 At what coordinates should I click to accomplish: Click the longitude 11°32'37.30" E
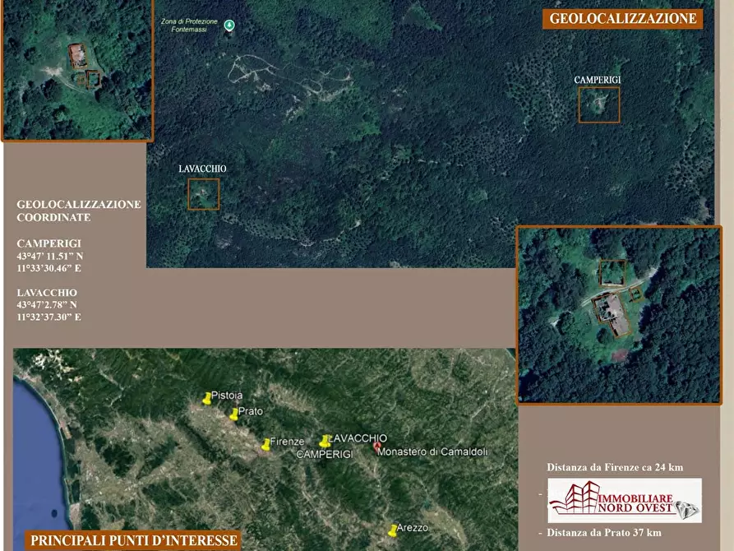coord(48,317)
